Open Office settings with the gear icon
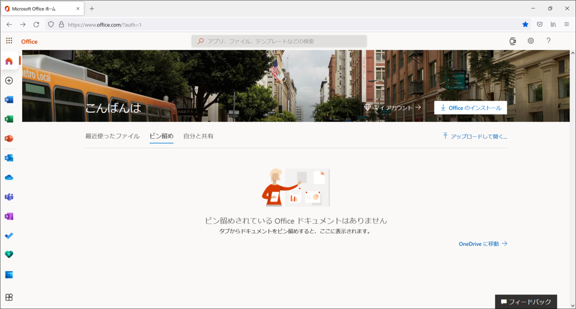 [x=530, y=41]
